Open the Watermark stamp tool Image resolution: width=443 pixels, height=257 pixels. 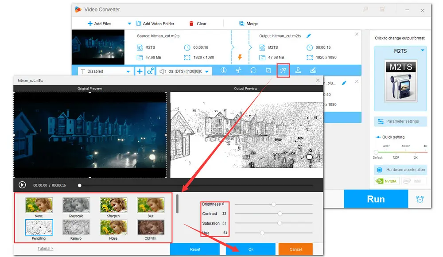pyautogui.click(x=298, y=70)
